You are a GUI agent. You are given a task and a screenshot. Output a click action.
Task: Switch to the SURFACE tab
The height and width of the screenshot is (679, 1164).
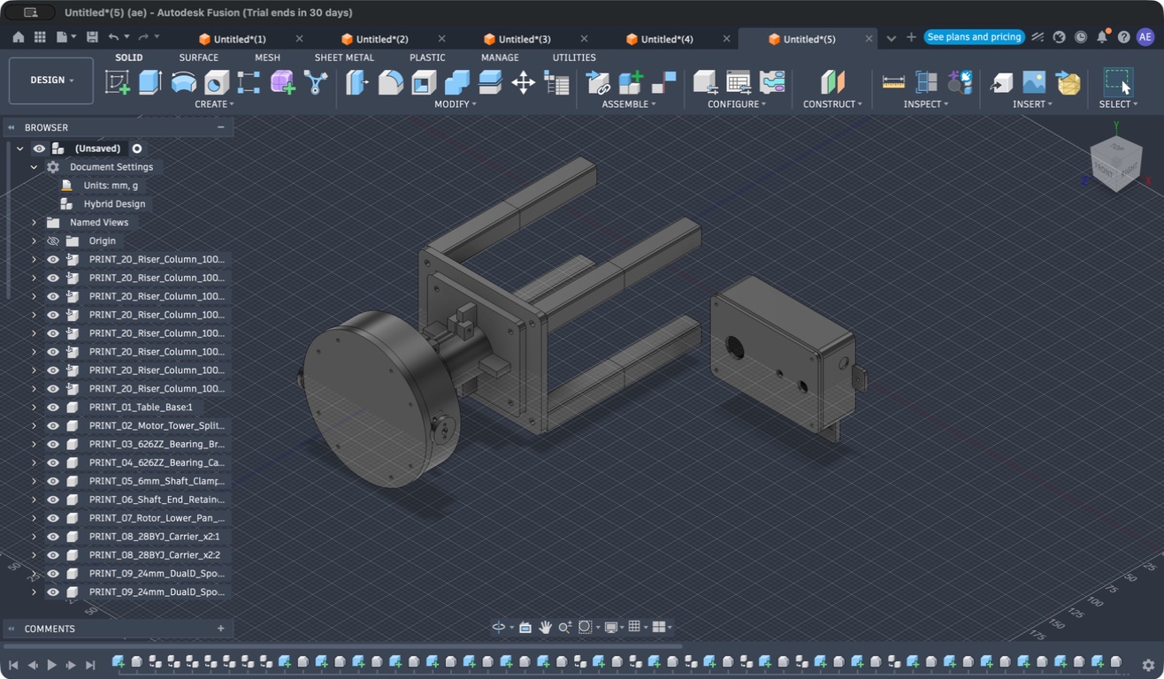coord(199,57)
